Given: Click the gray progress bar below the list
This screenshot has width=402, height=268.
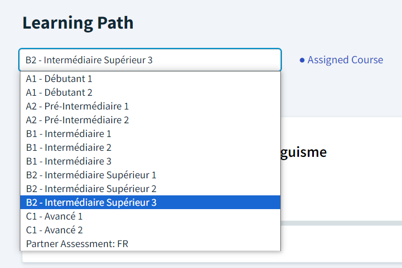Looking at the screenshot, I should (x=341, y=223).
